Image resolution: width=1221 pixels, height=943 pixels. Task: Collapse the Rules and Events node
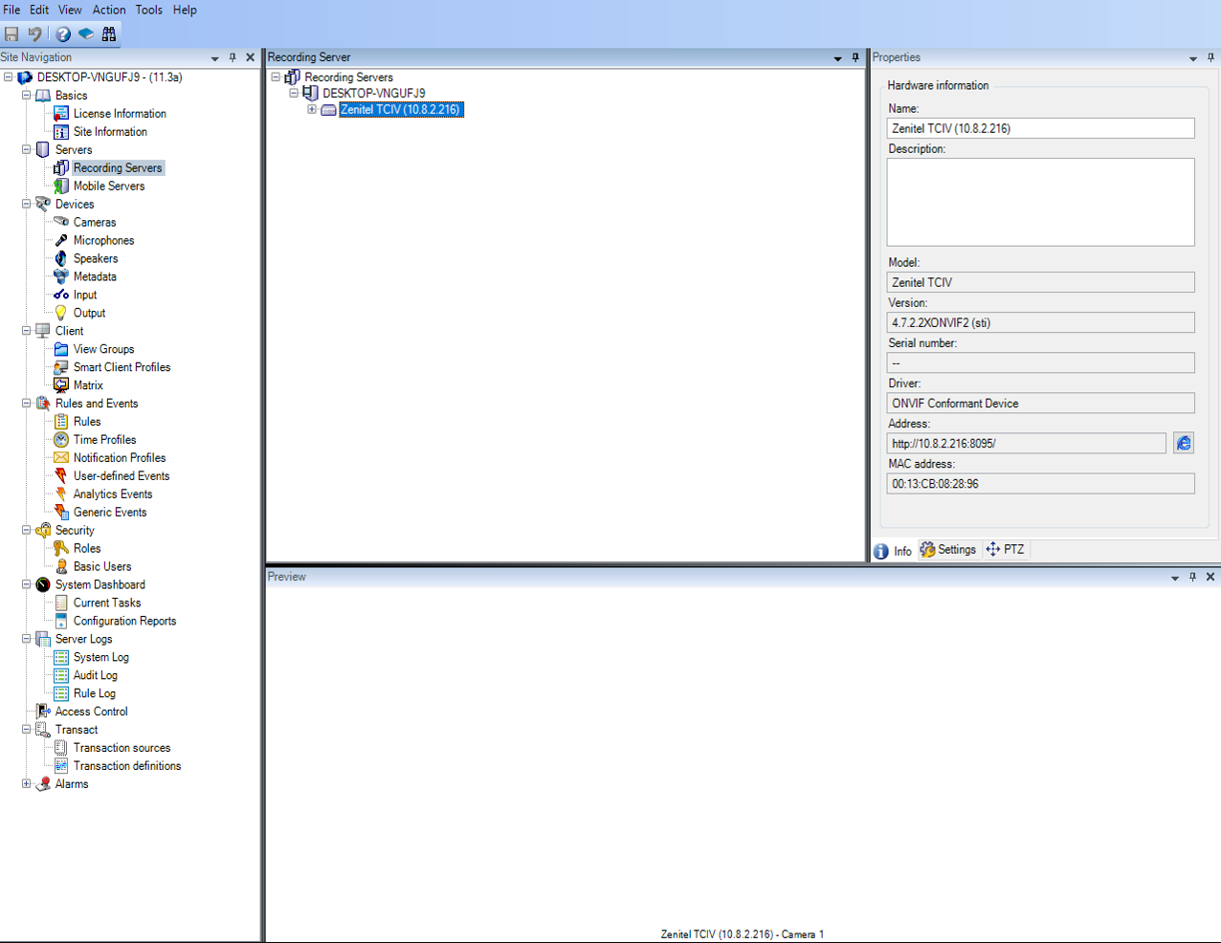pyautogui.click(x=27, y=404)
